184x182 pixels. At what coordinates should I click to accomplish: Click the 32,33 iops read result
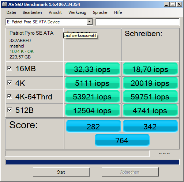pyautogui.click(x=93, y=69)
